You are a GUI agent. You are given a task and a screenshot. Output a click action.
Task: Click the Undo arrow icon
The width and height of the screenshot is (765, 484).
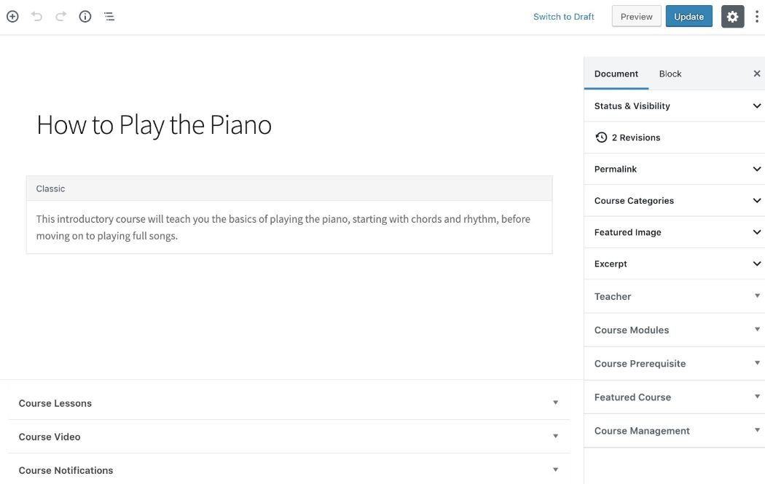coord(36,16)
